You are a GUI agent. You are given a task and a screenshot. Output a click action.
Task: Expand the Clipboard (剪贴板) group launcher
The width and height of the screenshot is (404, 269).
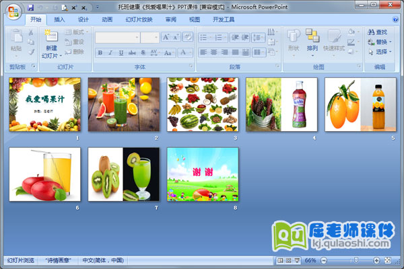32,67
